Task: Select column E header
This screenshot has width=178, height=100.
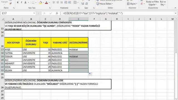Action: (x=78, y=19)
